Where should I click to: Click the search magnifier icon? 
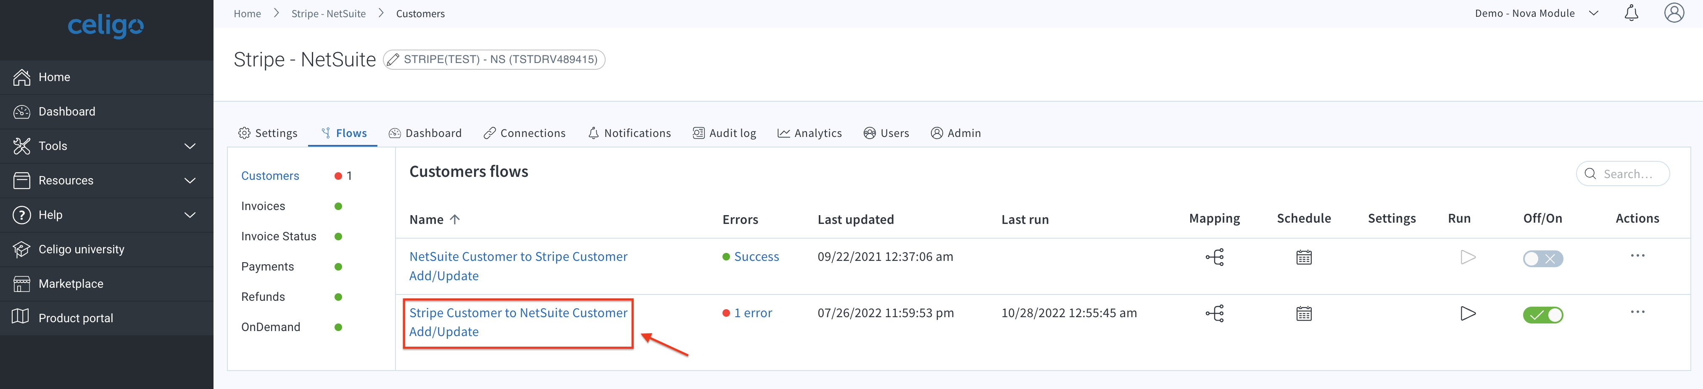pyautogui.click(x=1590, y=173)
